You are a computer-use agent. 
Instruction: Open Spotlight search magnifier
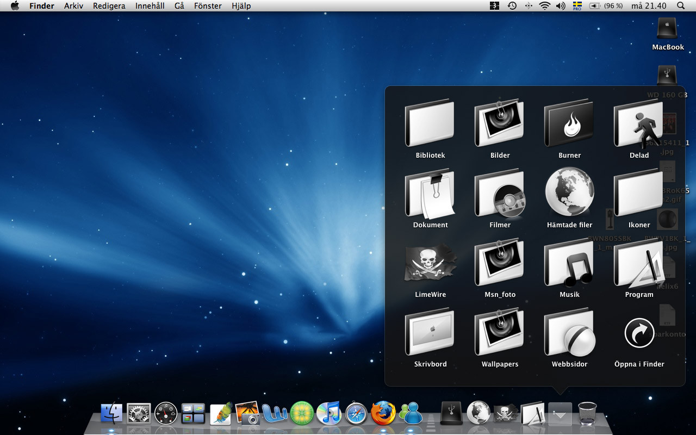click(x=681, y=6)
